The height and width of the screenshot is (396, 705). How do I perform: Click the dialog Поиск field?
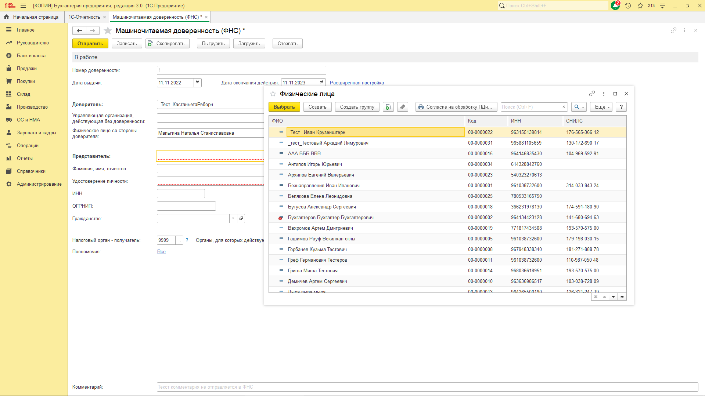[530, 107]
